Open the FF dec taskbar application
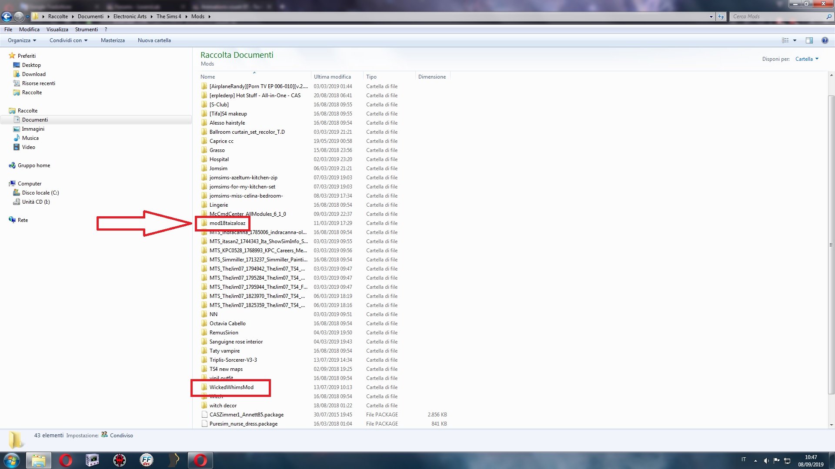835x469 pixels. tap(147, 460)
